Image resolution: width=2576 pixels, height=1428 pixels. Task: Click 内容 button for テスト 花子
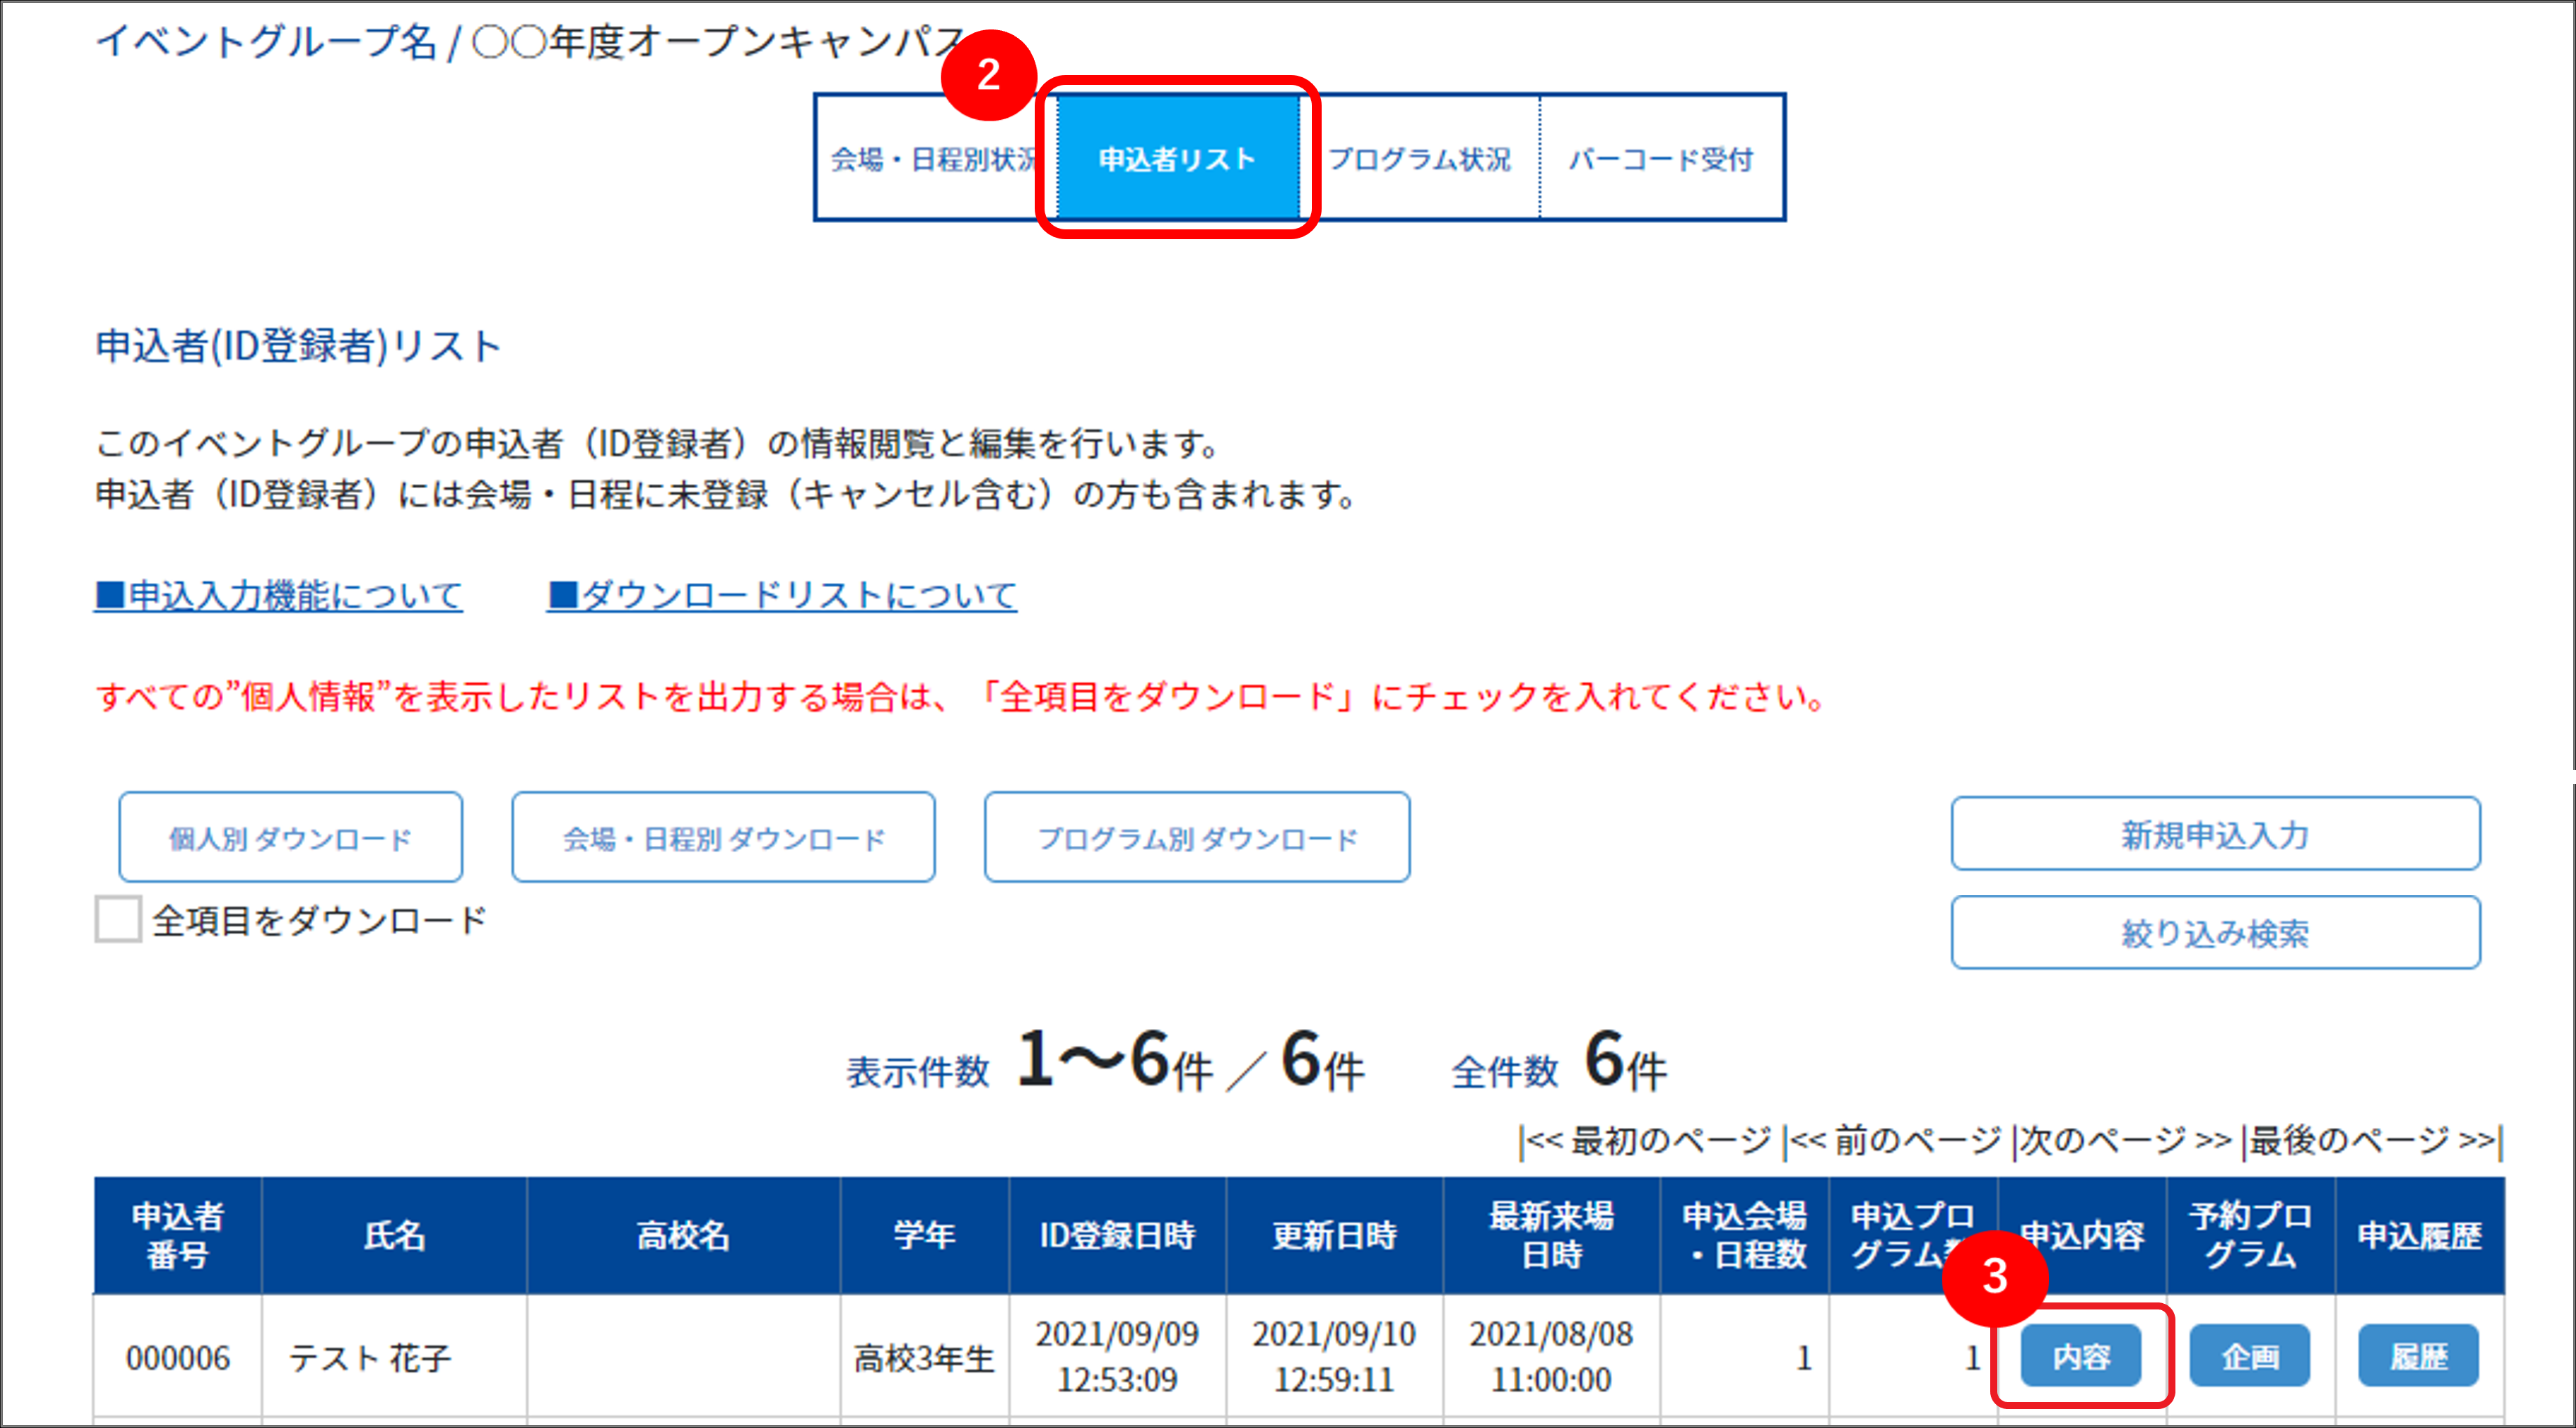click(2081, 1356)
